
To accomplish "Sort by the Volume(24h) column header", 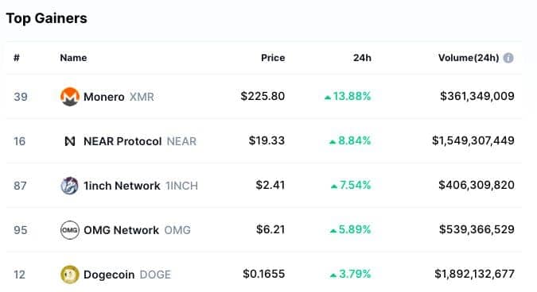I will [x=469, y=58].
